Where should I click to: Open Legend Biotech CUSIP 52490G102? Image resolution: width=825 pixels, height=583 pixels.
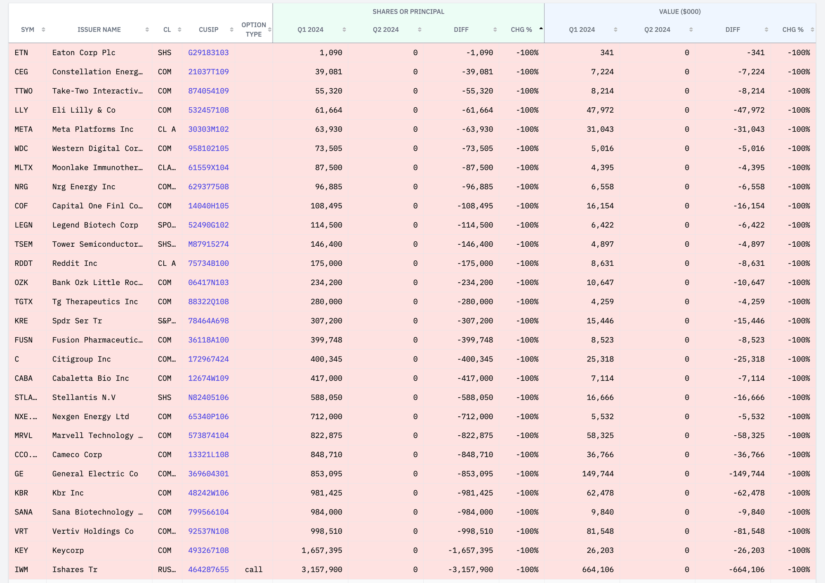[x=208, y=225]
